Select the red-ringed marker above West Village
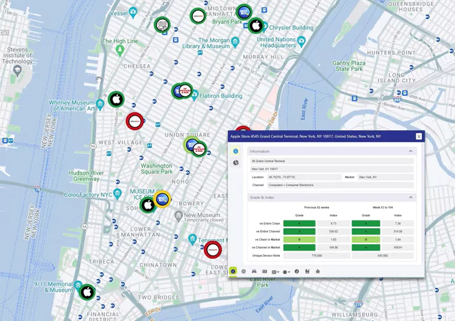Viewport: 455px width, 321px height. [135, 121]
